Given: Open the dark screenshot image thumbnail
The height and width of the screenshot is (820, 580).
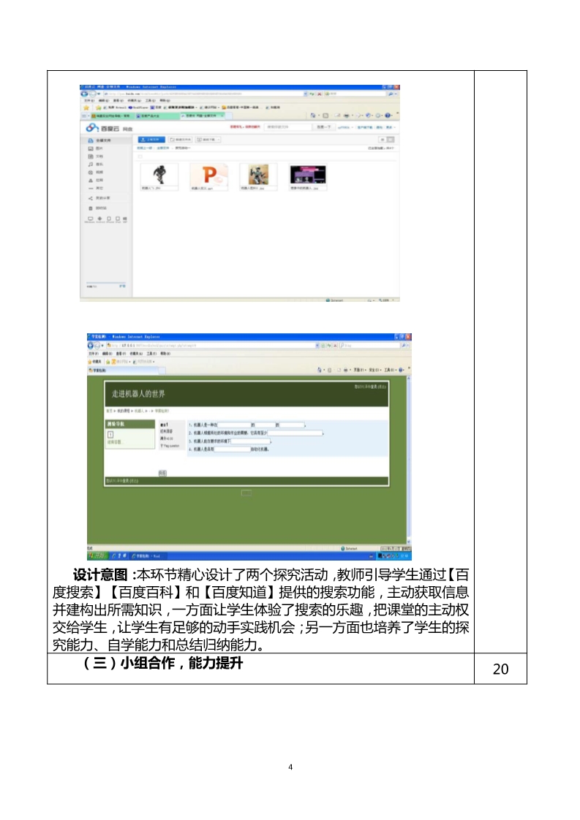Looking at the screenshot, I should pyautogui.click(x=309, y=178).
